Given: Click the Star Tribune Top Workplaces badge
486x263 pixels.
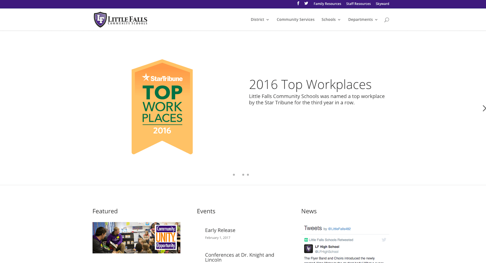Looking at the screenshot, I should (162, 107).
